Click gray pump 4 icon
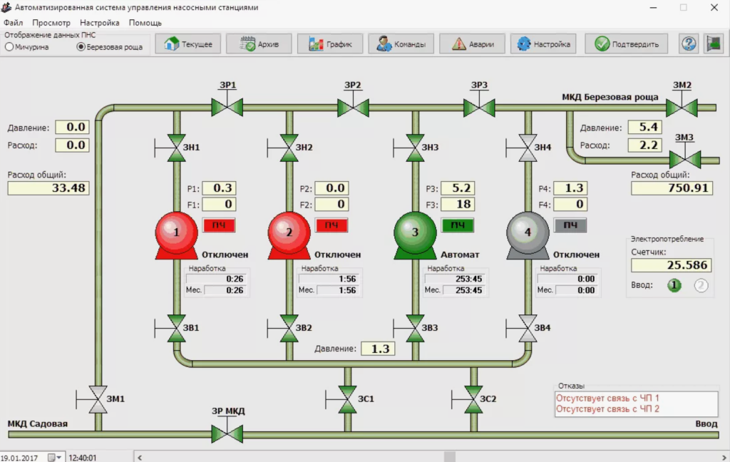The height and width of the screenshot is (462, 730). 527,232
